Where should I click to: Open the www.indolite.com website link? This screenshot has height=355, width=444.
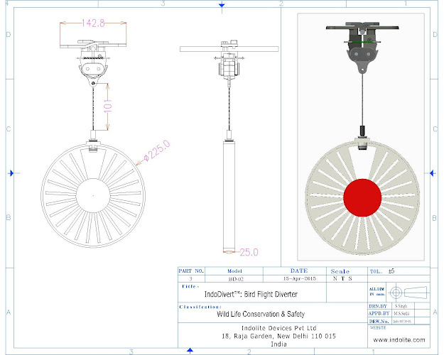(x=399, y=339)
